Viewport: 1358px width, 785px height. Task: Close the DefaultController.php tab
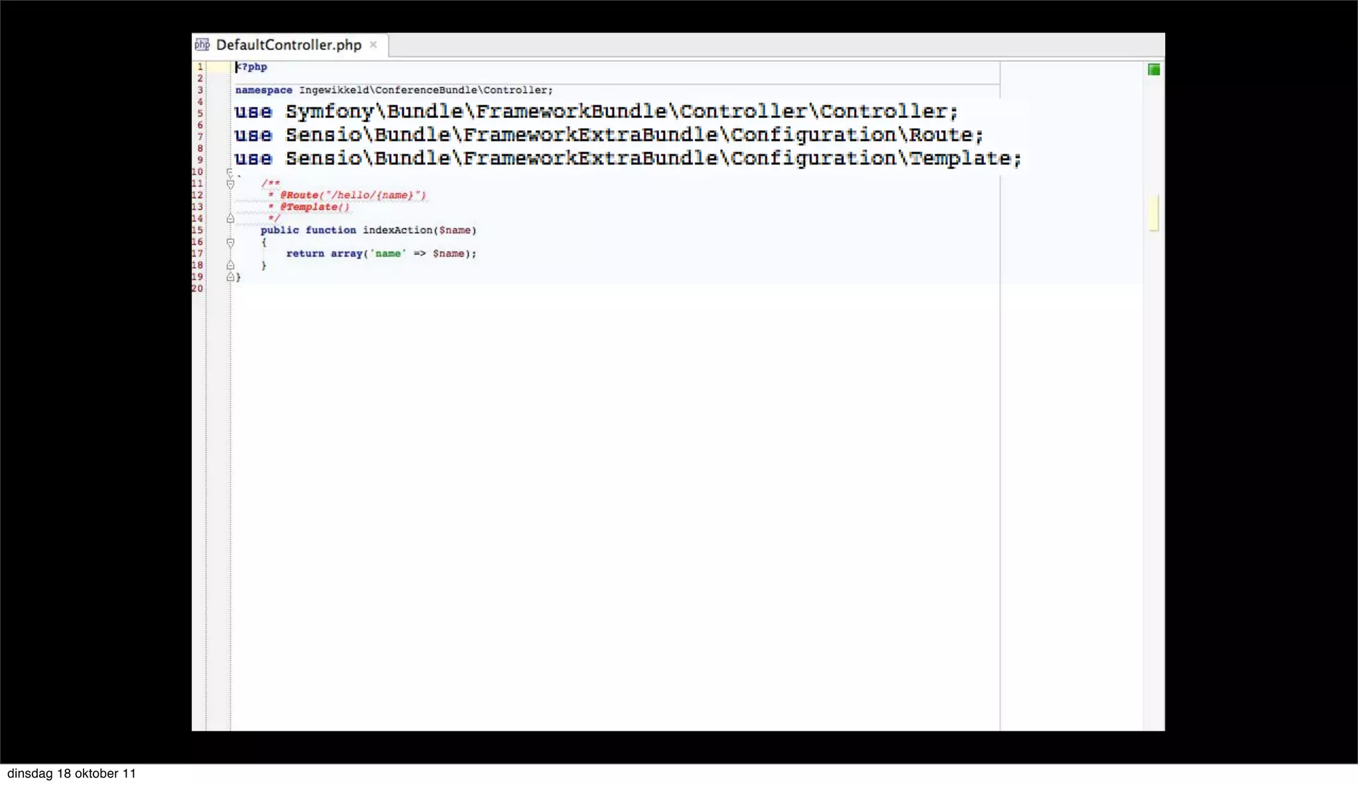click(x=373, y=44)
